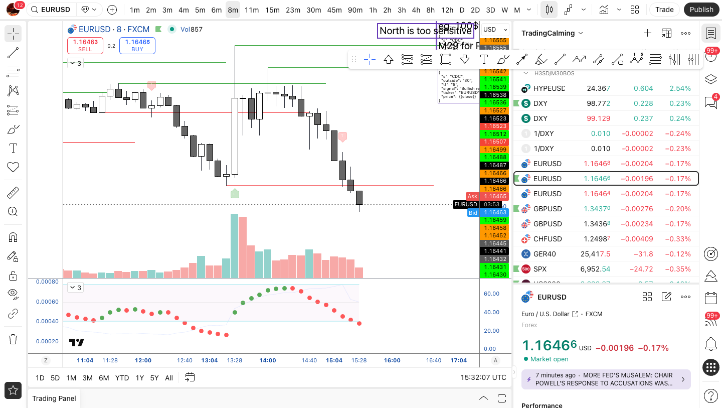Open the patterns tool in left toolbar

(13, 91)
